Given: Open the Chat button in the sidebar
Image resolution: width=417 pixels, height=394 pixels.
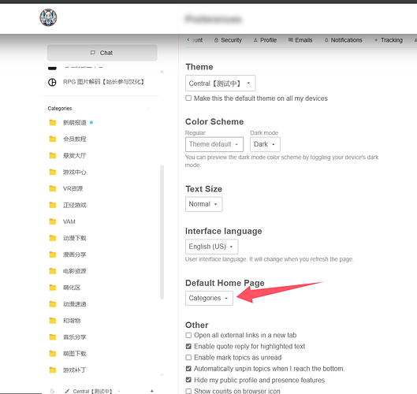Looking at the screenshot, I should (x=102, y=53).
